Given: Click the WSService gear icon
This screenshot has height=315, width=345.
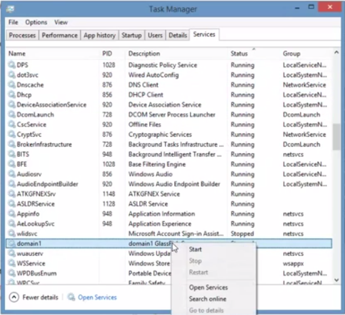Looking at the screenshot, I should pyautogui.click(x=11, y=263).
